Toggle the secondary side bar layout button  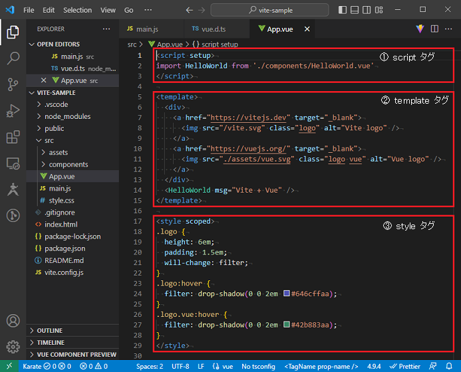click(x=367, y=10)
